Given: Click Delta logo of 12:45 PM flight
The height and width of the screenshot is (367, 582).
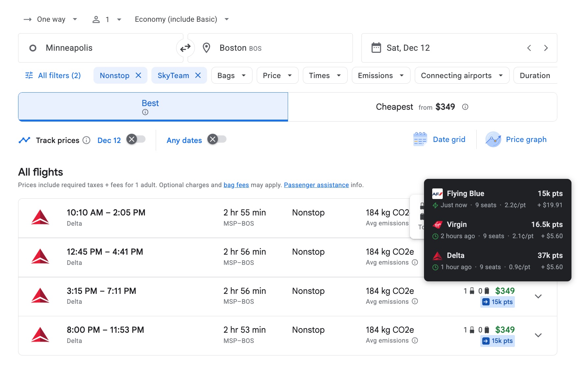Looking at the screenshot, I should coord(40,257).
